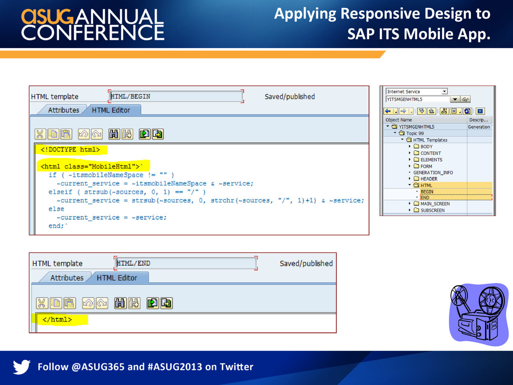The width and height of the screenshot is (513, 385).
Task: Click Find Next icon in HTML/BEGIN editor
Action: 127,134
